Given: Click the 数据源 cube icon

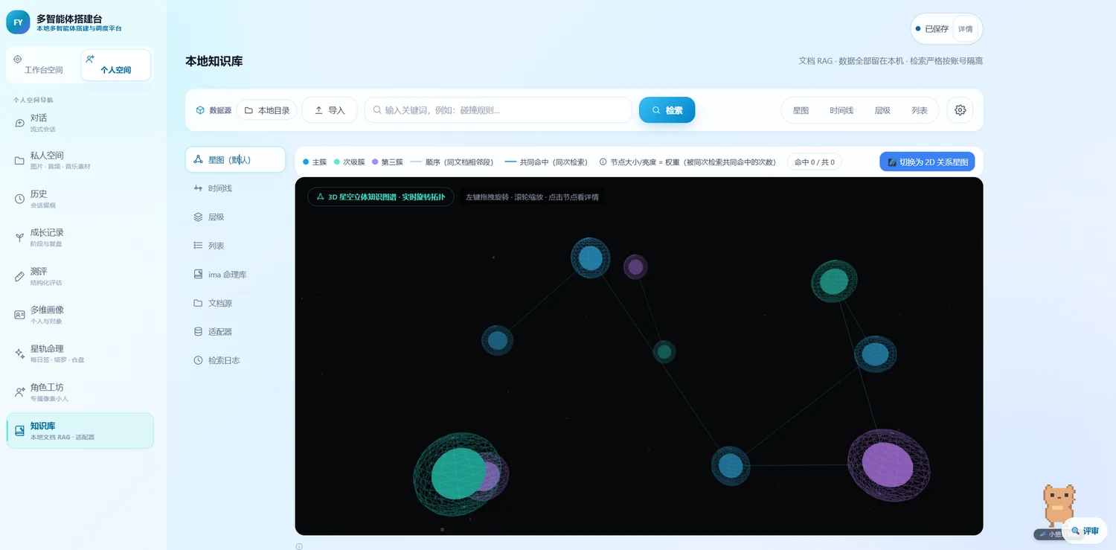Looking at the screenshot, I should pos(200,110).
